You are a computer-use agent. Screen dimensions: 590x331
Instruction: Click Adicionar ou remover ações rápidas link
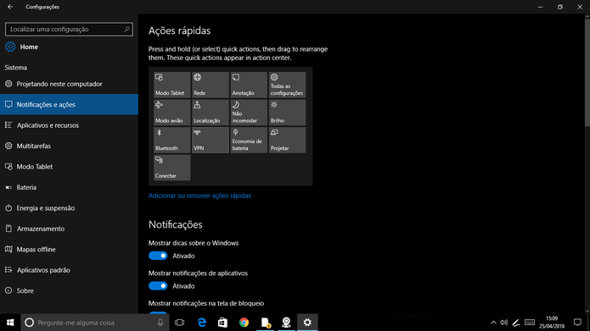point(199,196)
